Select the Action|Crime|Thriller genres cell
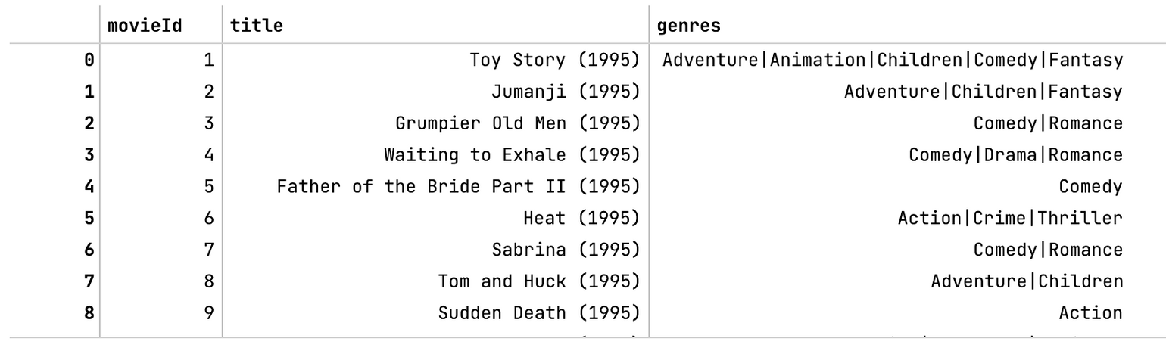1166x348 pixels. pos(1010,219)
